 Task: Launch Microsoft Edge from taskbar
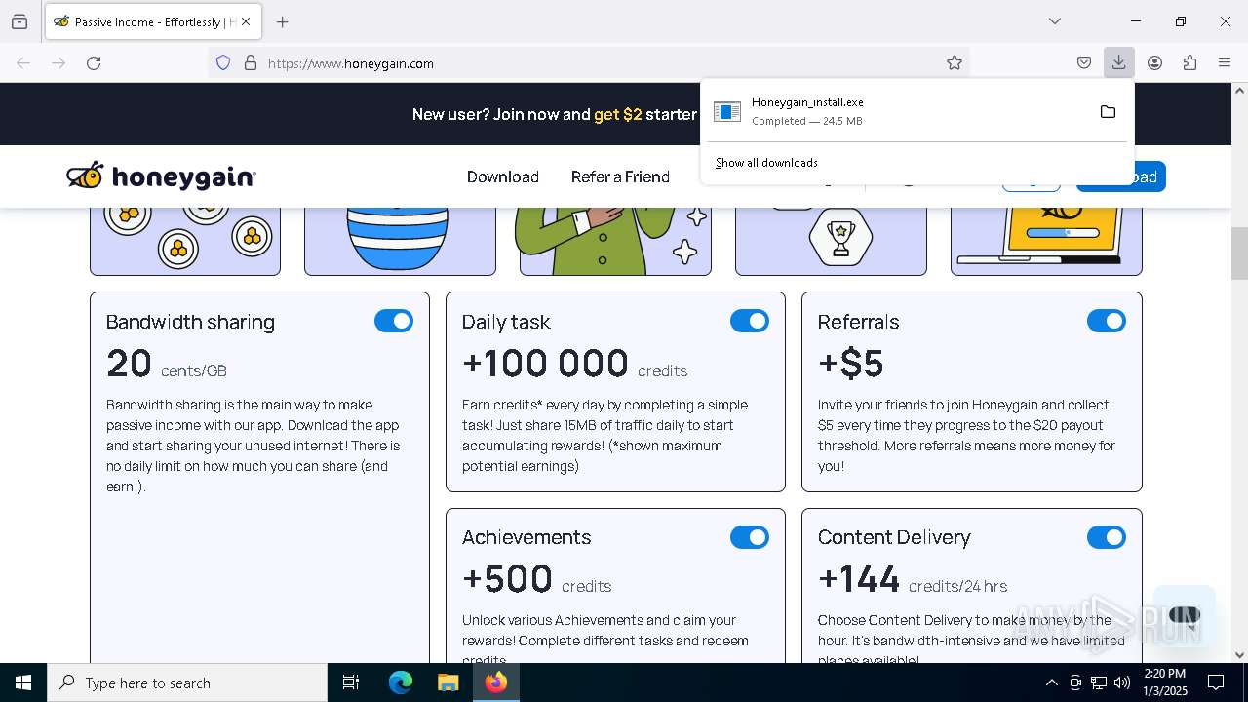(401, 682)
